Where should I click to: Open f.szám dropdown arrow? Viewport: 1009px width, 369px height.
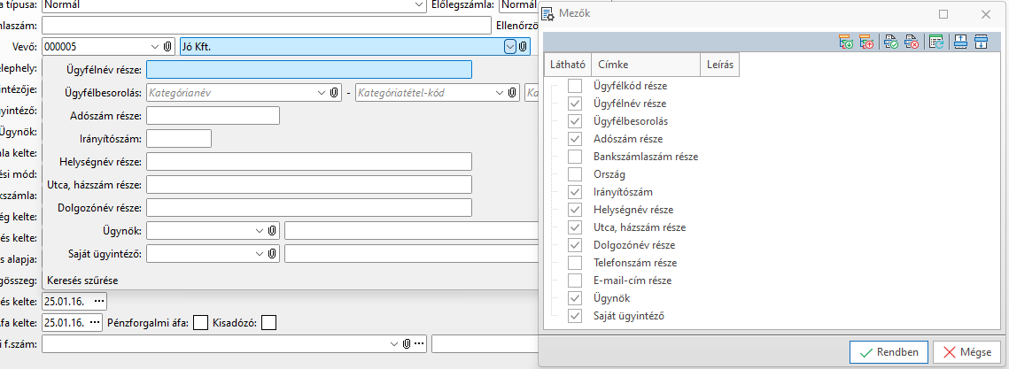(394, 344)
